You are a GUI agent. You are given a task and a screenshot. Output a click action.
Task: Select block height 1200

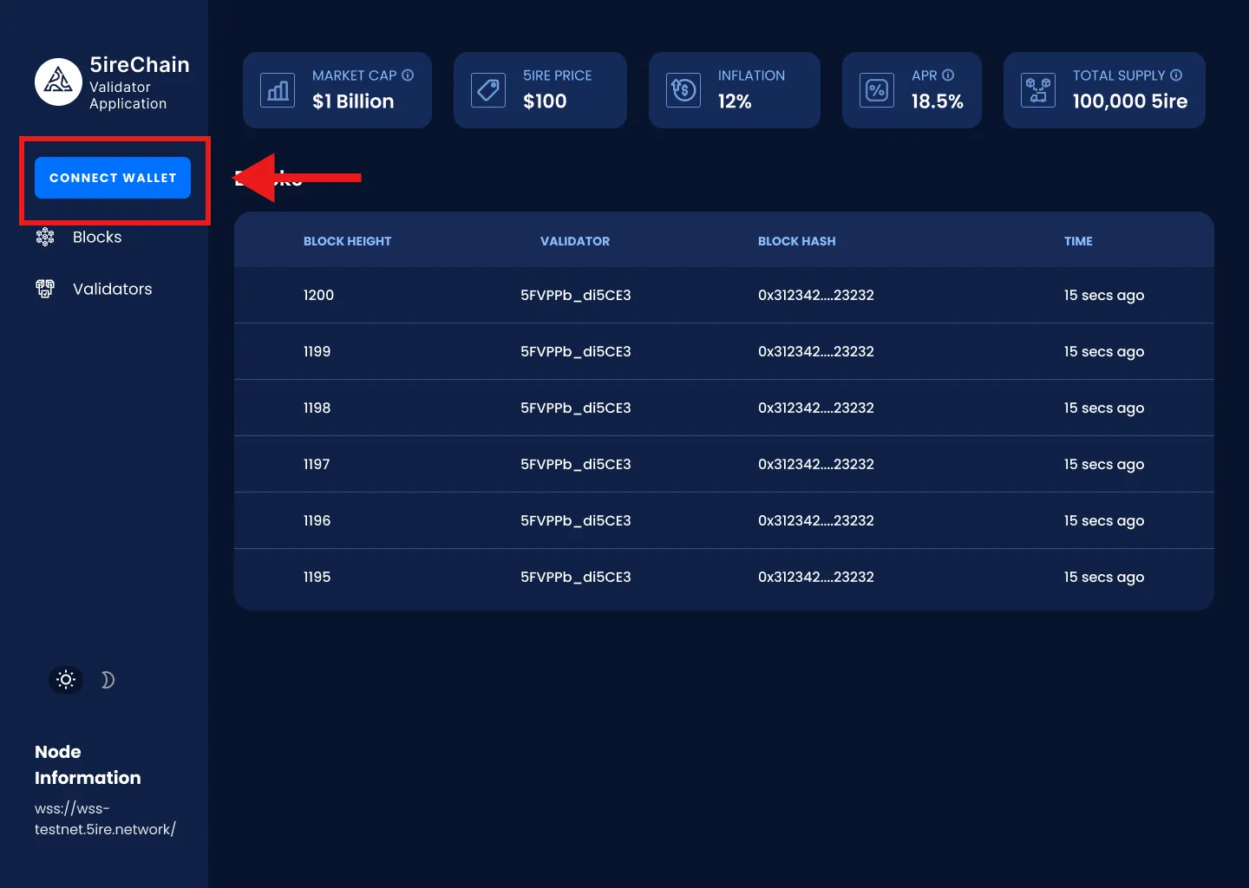pyautogui.click(x=318, y=295)
